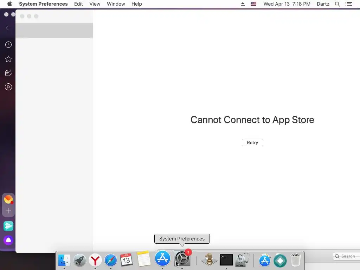
Task: Click the browser back arrow in sidebar
Action: 8,28
